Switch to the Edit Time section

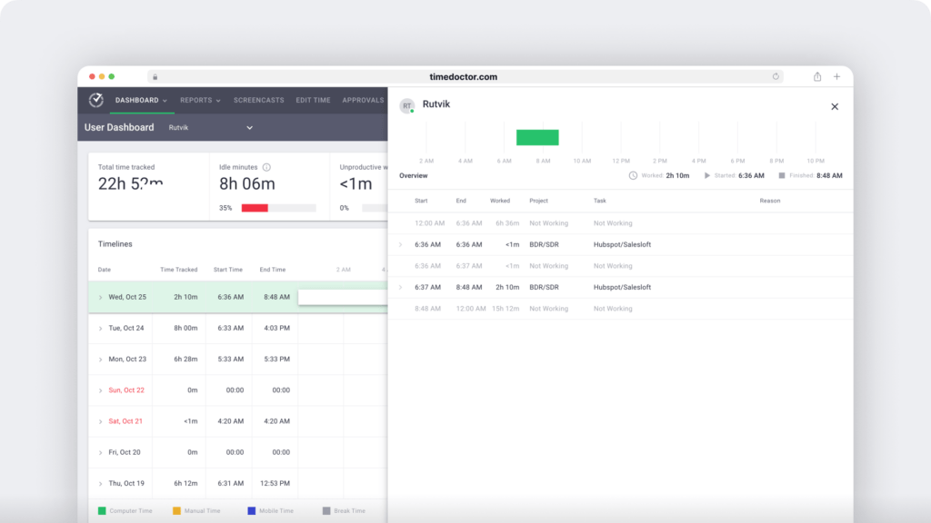[313, 100]
